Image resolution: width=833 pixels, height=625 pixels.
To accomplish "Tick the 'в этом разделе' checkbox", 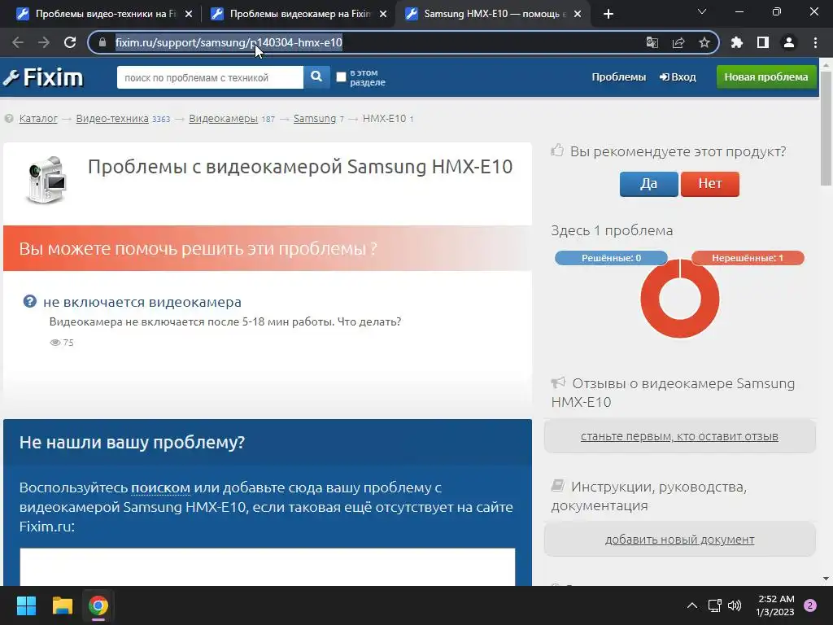I will (x=342, y=77).
